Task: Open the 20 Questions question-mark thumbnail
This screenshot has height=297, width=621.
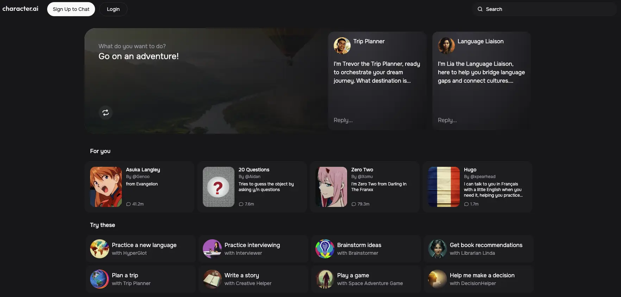Action: (x=219, y=187)
